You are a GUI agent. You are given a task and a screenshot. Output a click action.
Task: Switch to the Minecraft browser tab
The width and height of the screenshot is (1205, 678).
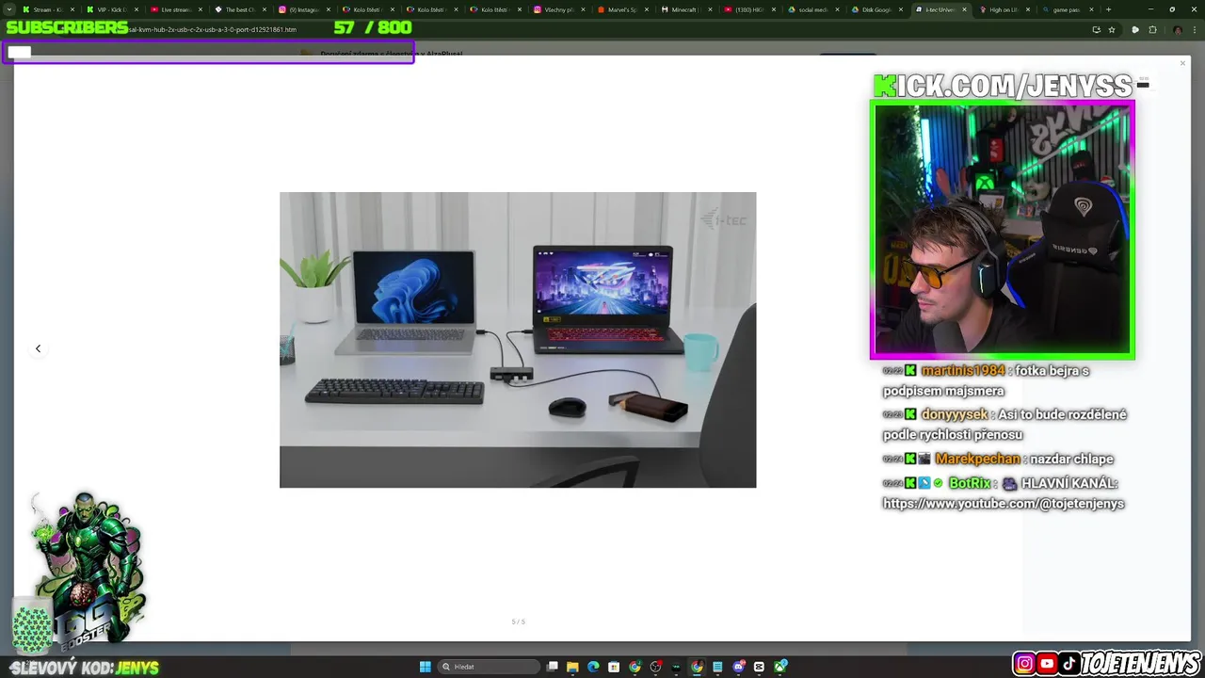click(686, 9)
